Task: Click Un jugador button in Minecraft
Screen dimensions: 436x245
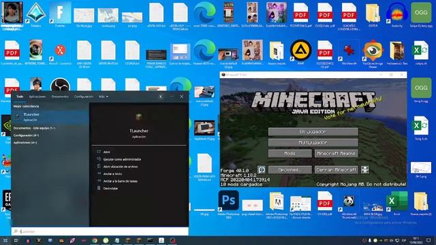Action: pos(313,131)
